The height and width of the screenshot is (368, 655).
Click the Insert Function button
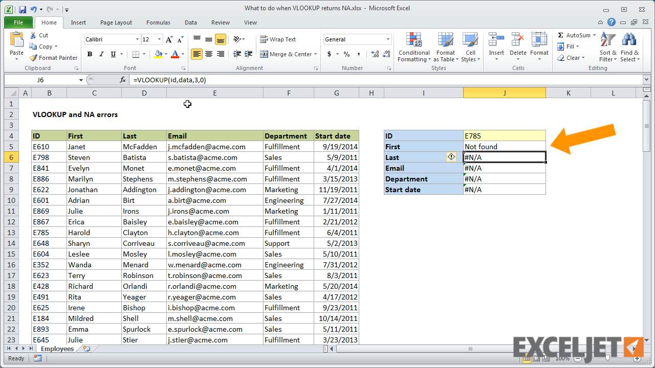[x=122, y=79]
